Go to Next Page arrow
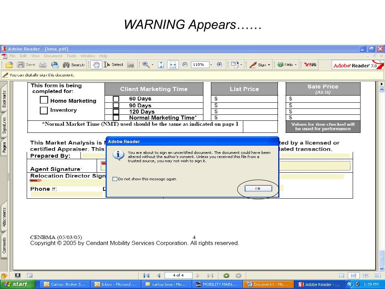385x289 pixels. tap(198, 275)
